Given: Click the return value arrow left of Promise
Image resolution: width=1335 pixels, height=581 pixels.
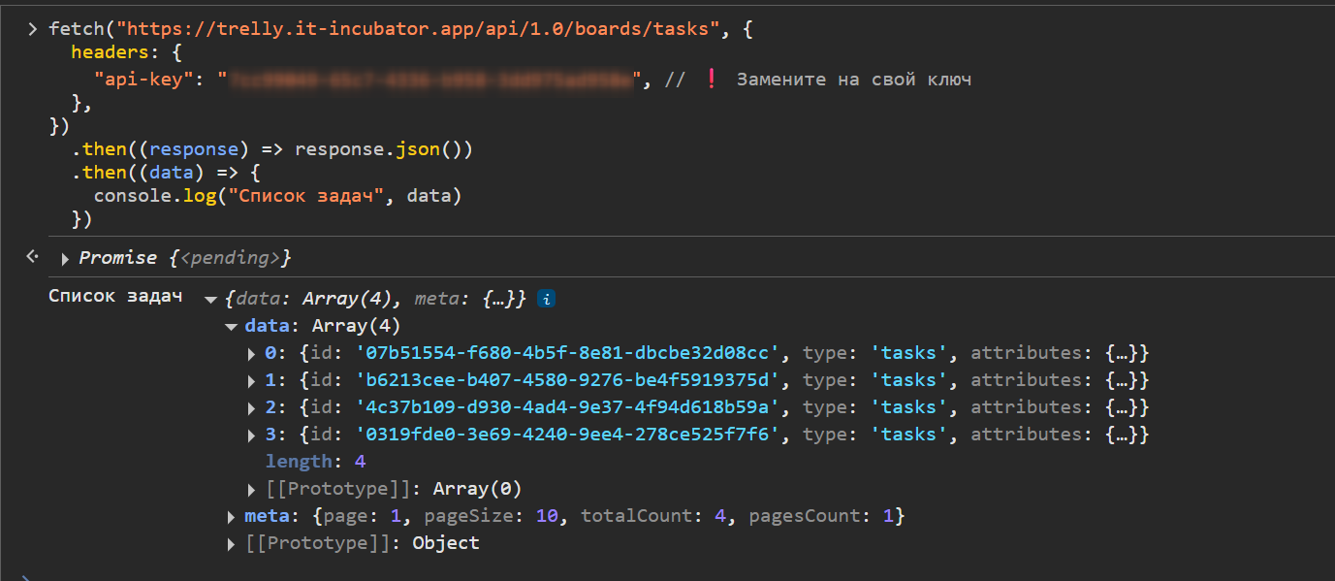Looking at the screenshot, I should (x=32, y=257).
